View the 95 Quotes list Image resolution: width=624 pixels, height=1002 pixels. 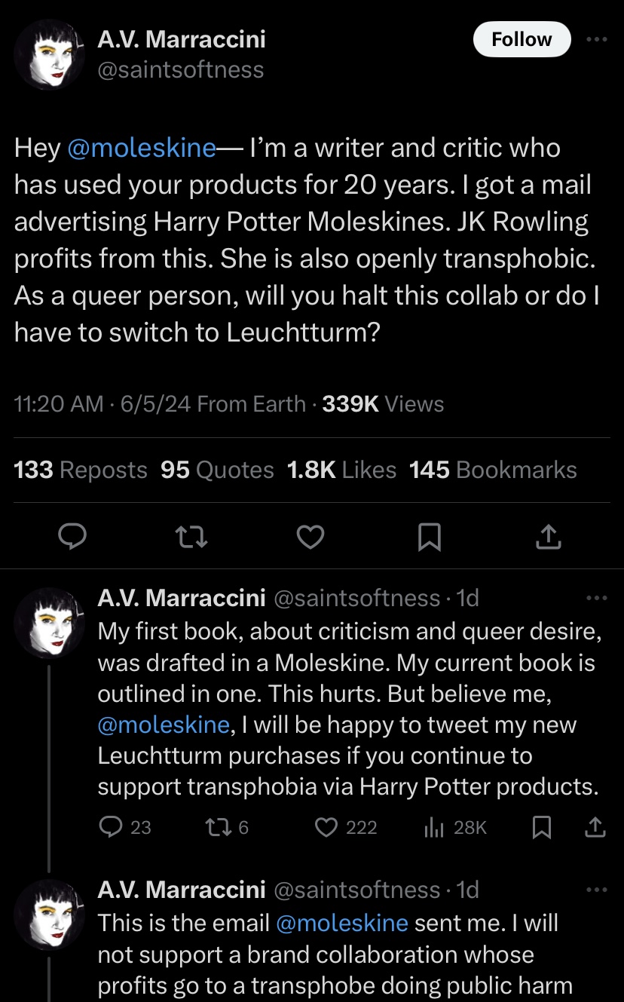coord(217,470)
